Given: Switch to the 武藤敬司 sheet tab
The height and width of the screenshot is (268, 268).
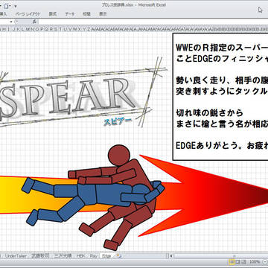Looking at the screenshot, I should coord(40,256).
